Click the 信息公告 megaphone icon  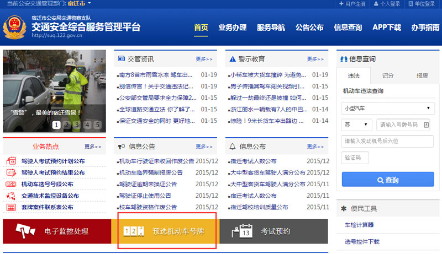122,147
